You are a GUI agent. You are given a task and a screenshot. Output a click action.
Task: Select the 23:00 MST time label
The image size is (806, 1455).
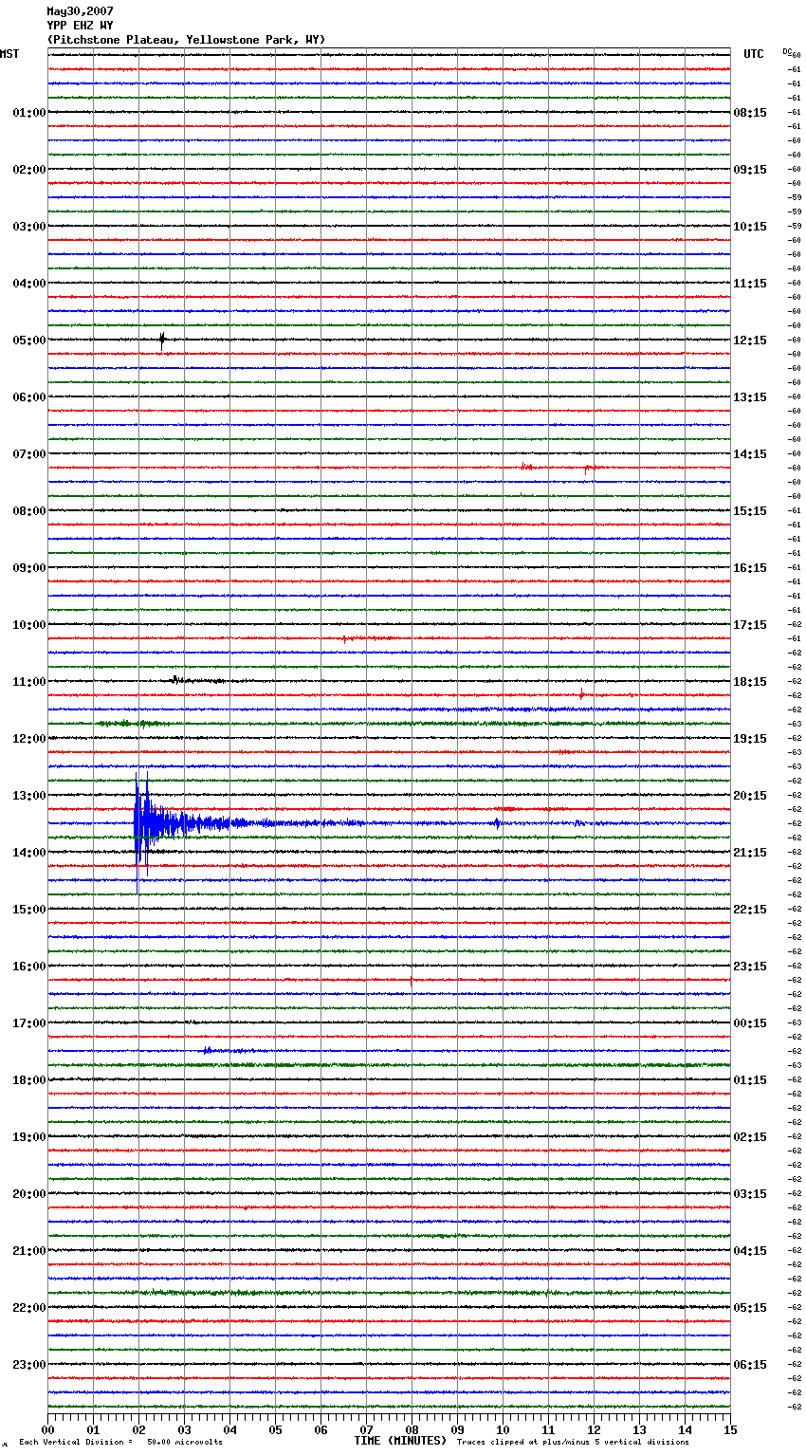point(28,1365)
